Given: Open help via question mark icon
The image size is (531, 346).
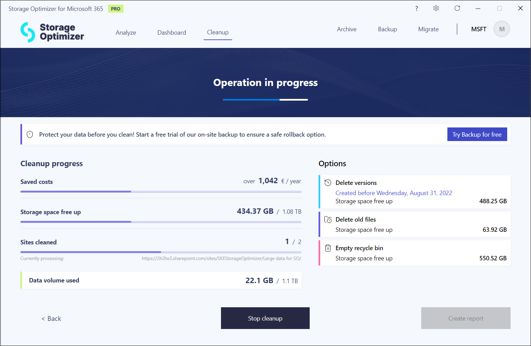Looking at the screenshot, I should 416,8.
